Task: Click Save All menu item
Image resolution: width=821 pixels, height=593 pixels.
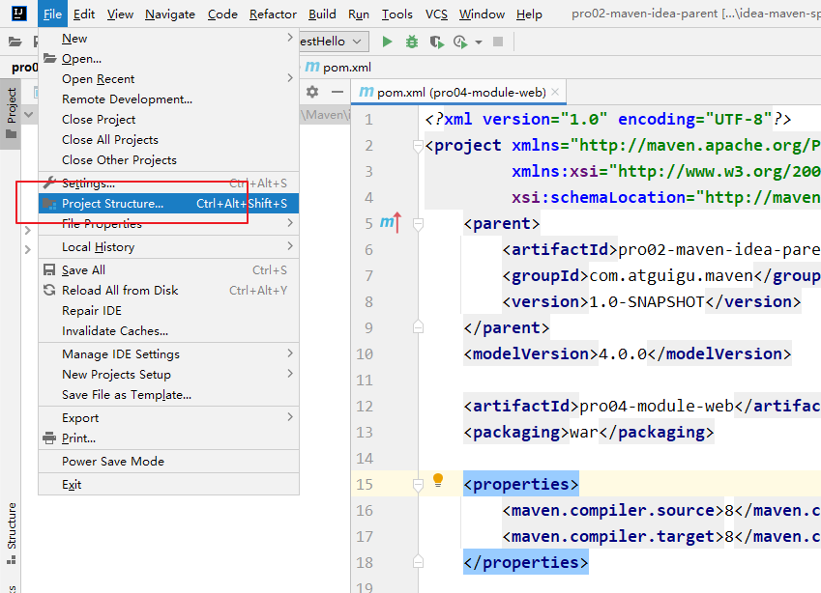Action: (168, 269)
